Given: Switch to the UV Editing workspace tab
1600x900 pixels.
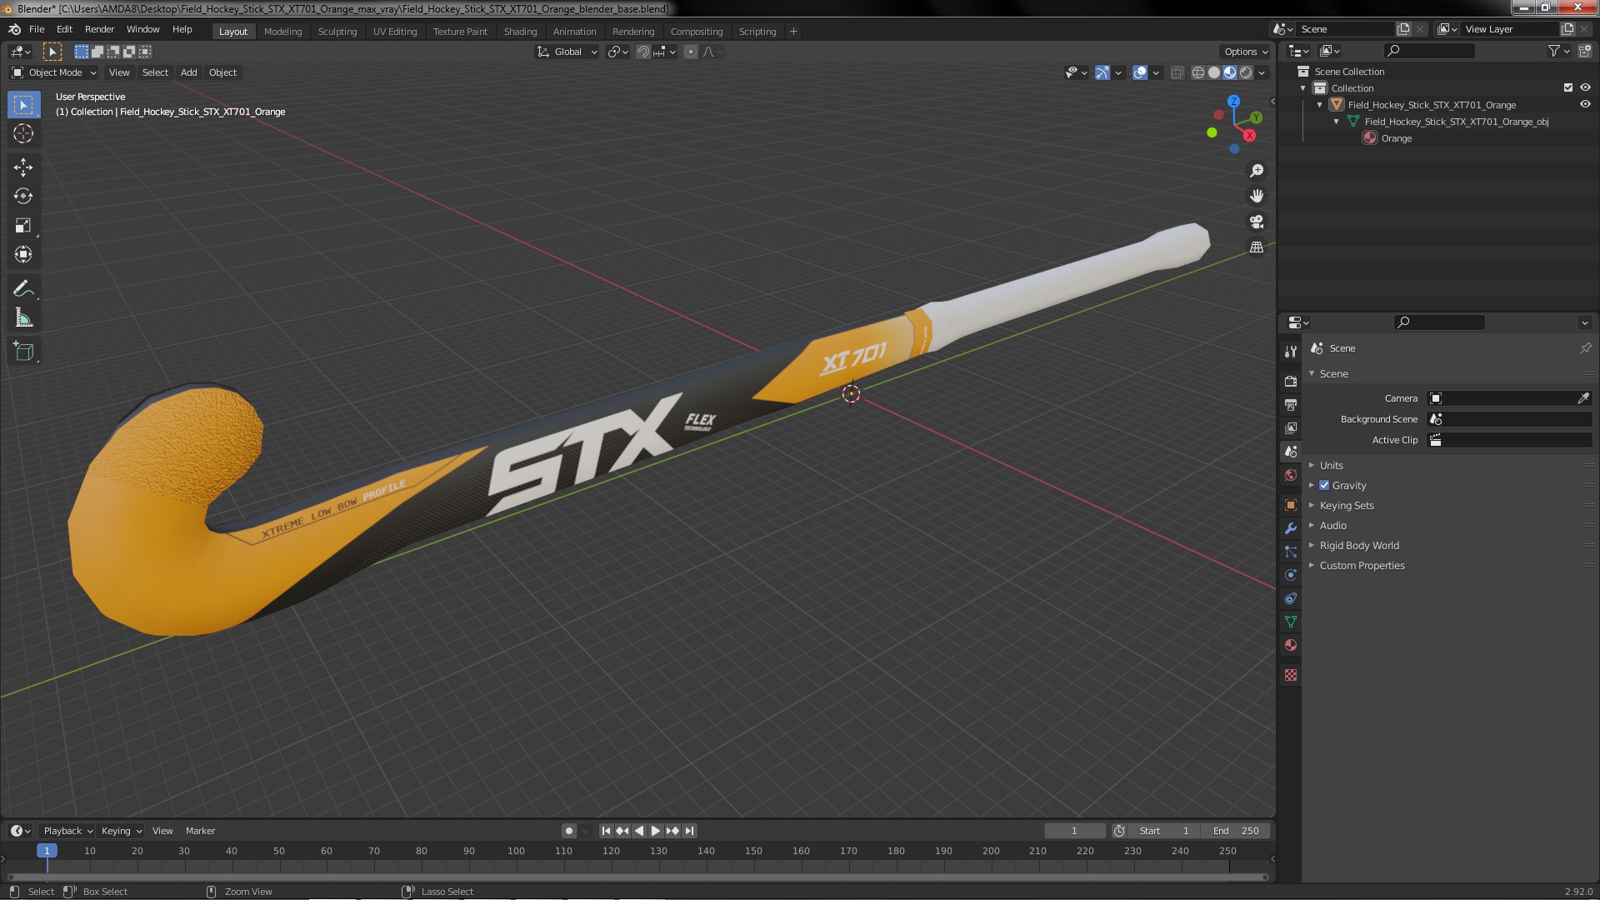Looking at the screenshot, I should click(x=395, y=32).
